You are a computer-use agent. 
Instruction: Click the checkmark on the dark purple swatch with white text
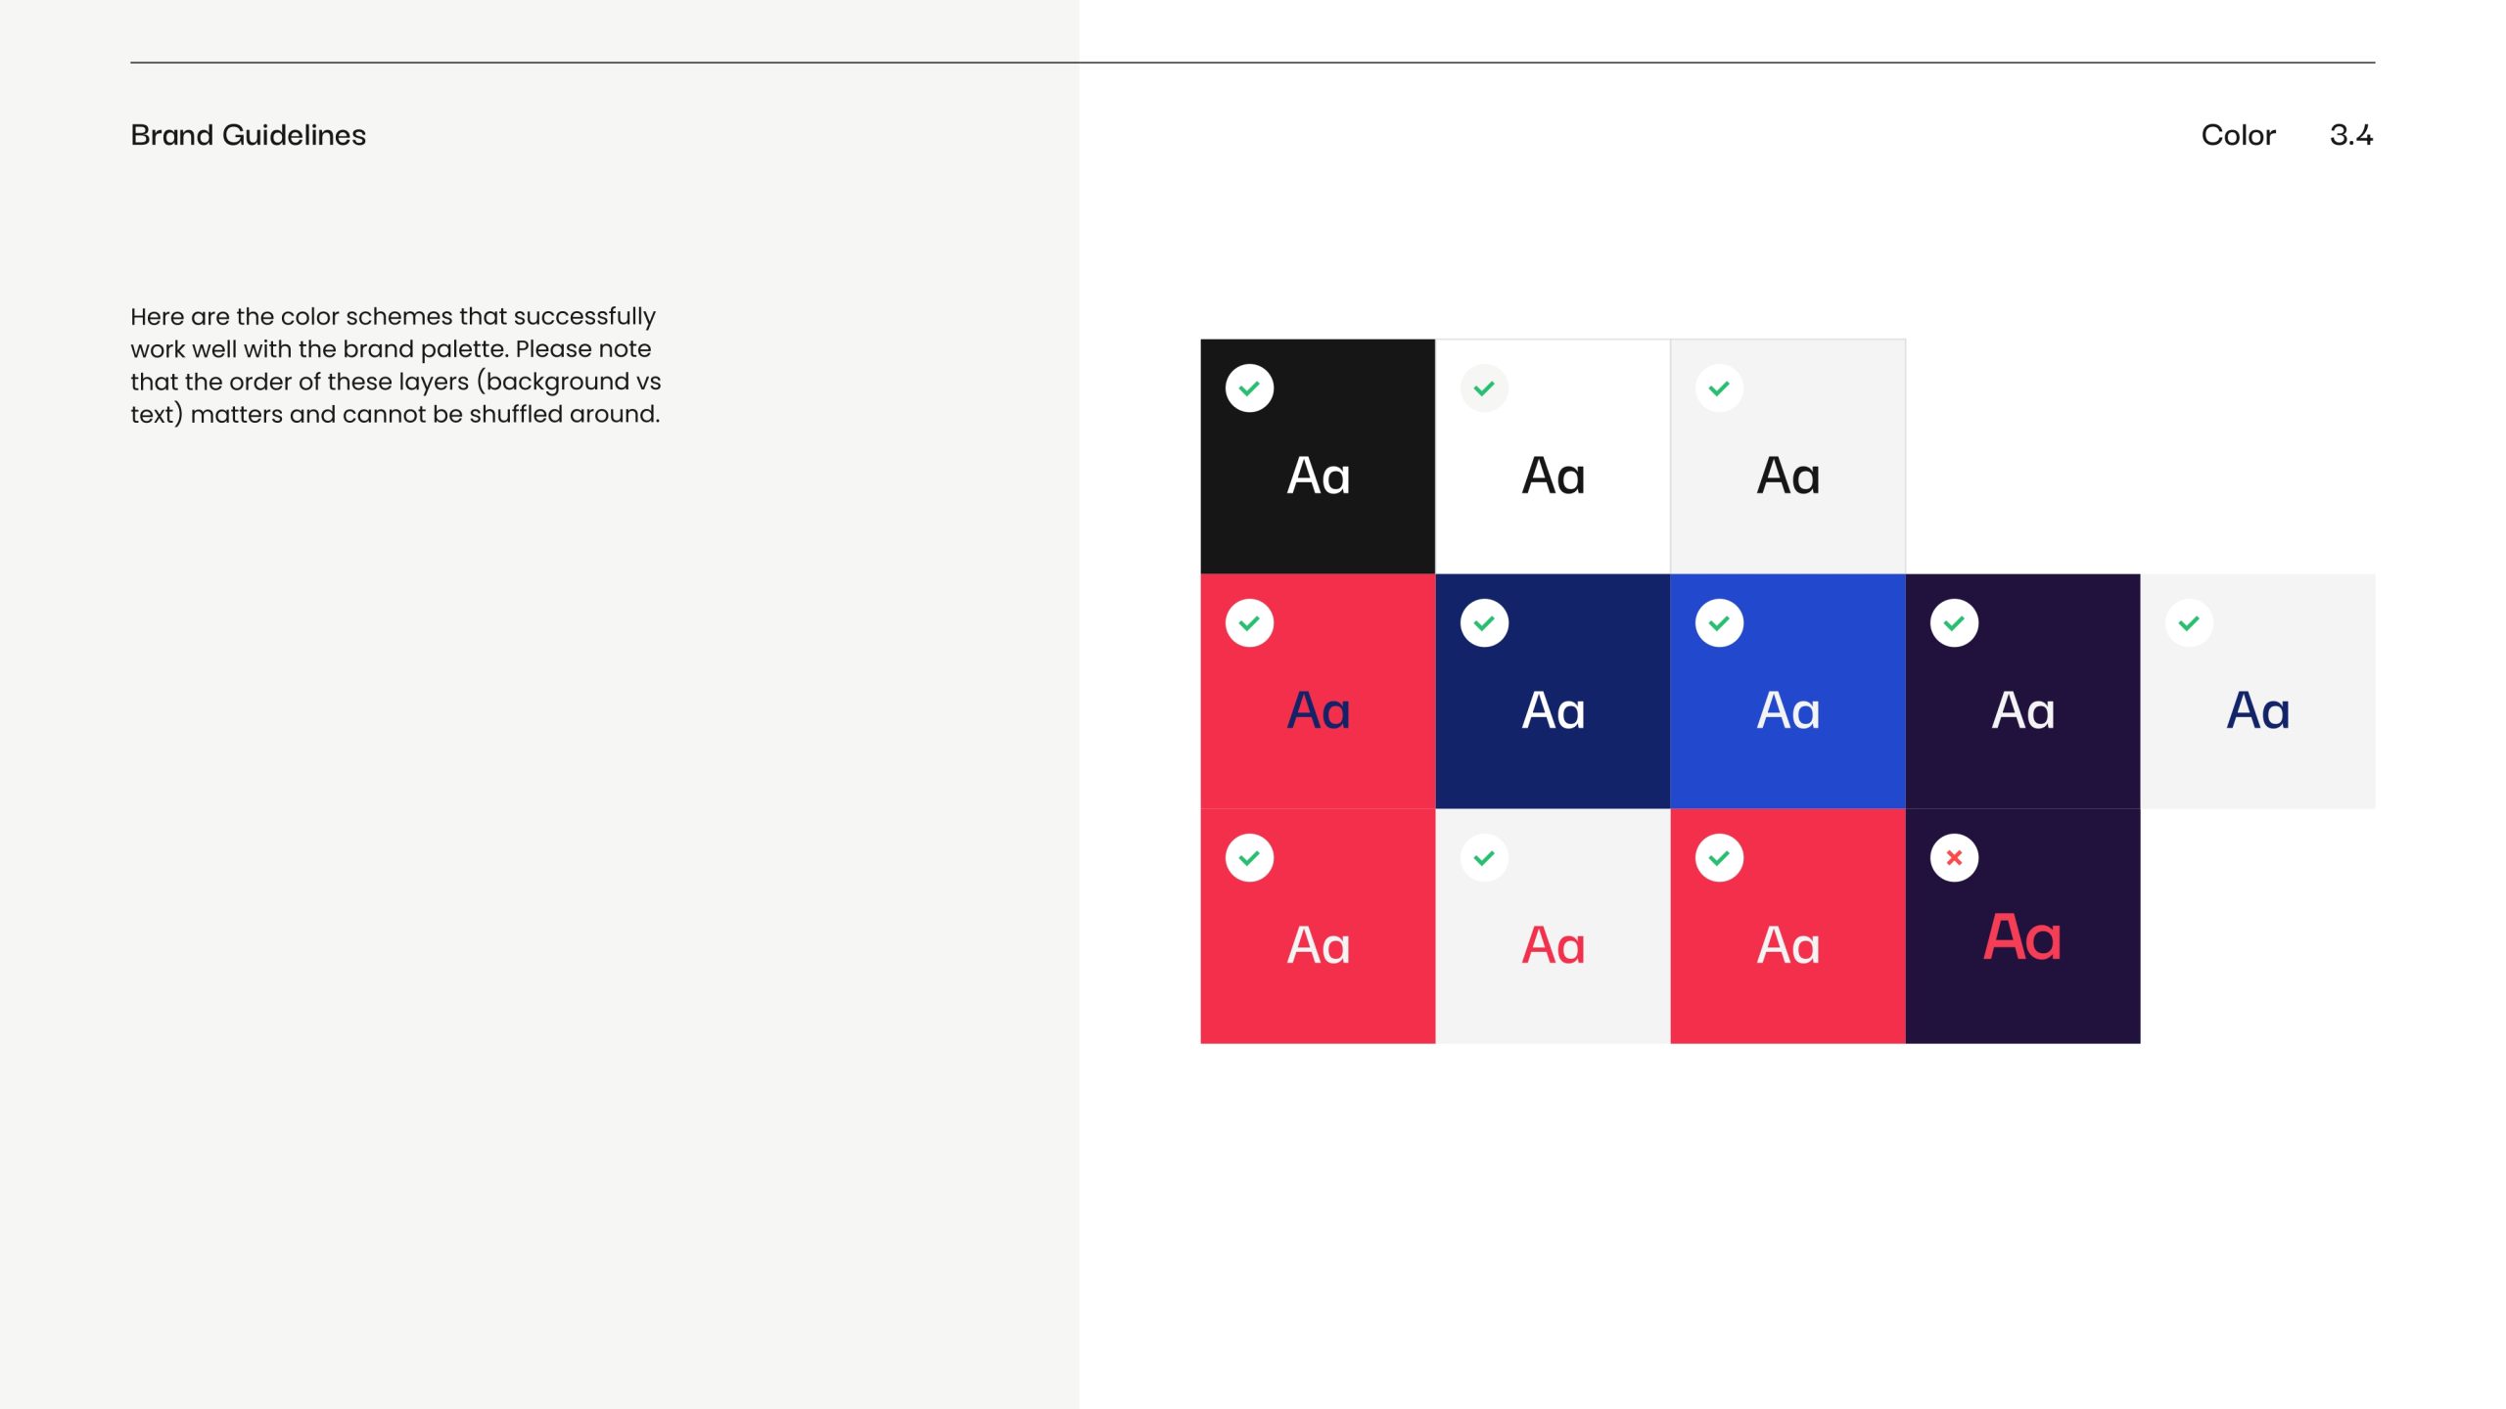coord(1954,623)
